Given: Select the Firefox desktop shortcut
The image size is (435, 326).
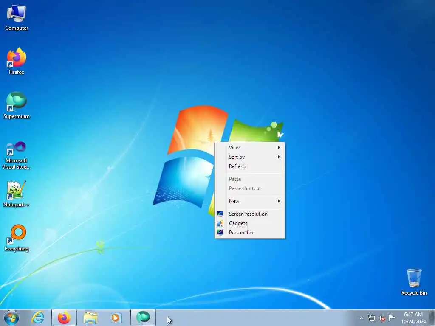Looking at the screenshot, I should (x=17, y=61).
